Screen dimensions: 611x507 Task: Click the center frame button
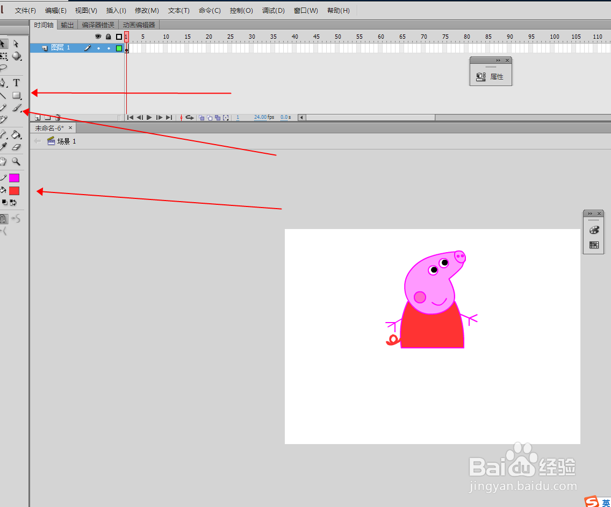coord(181,117)
